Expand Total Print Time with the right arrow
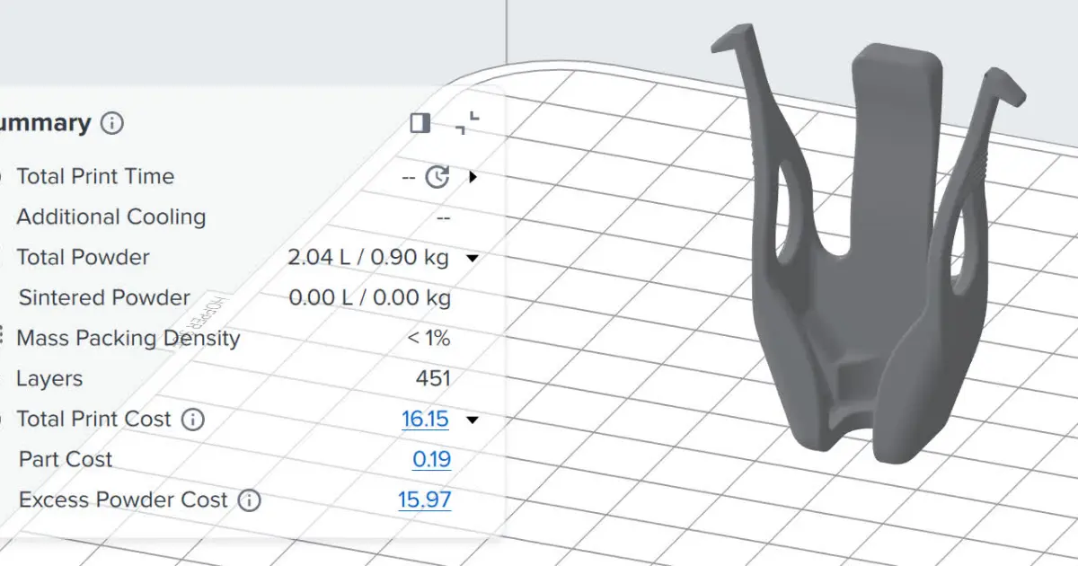The width and height of the screenshot is (1078, 566). tap(473, 177)
